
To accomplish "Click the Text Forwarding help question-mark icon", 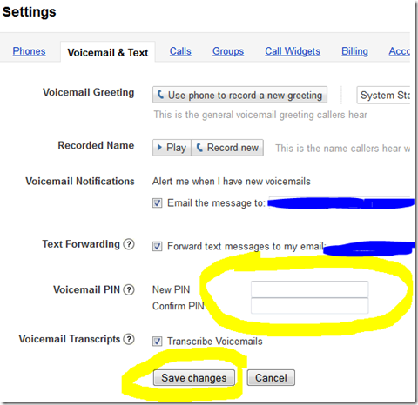I will [129, 244].
